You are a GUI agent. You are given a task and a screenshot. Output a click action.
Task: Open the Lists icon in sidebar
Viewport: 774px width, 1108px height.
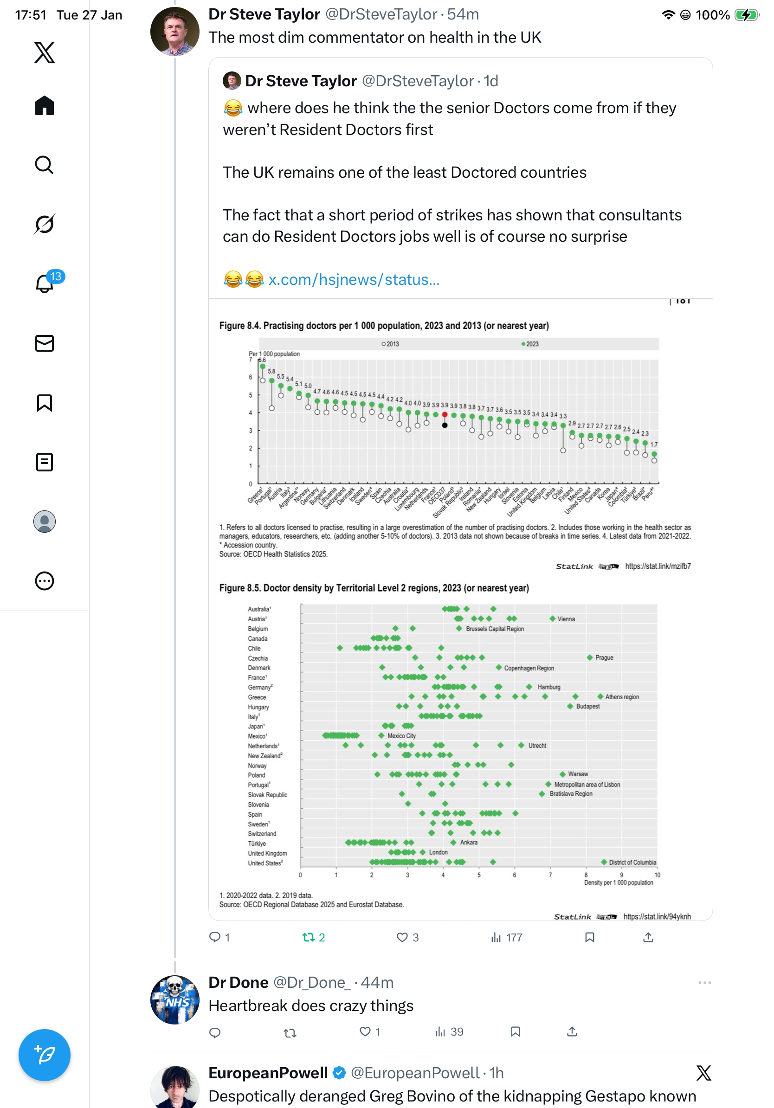click(45, 462)
